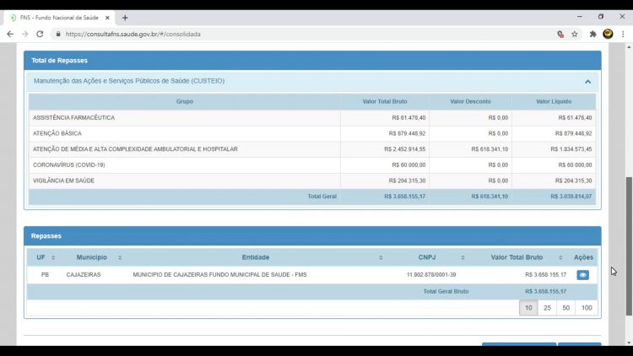Reload the page with the refresh icon
The width and height of the screenshot is (633, 356).
click(39, 34)
